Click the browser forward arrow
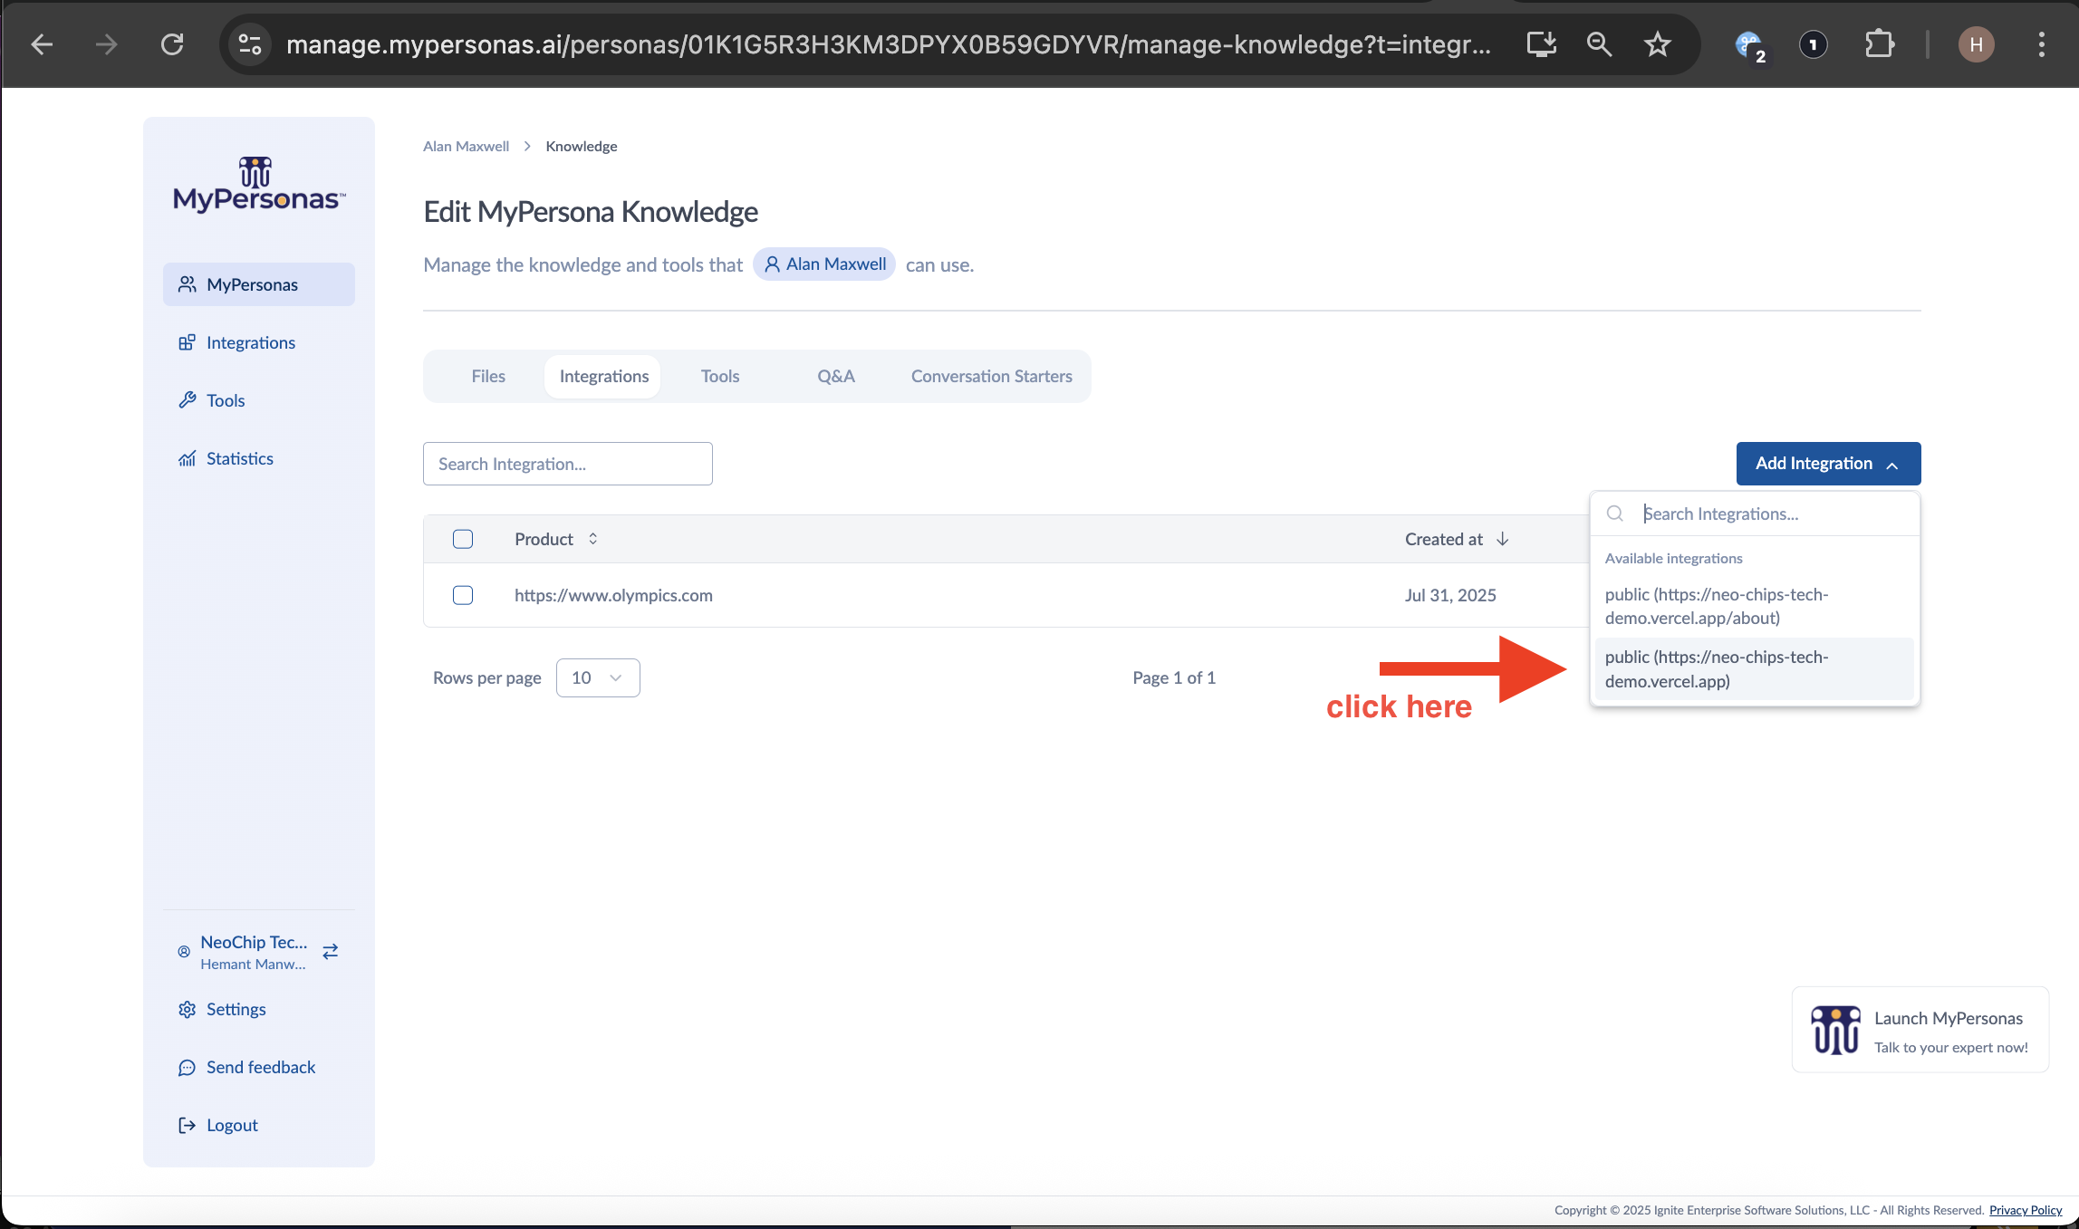 pyautogui.click(x=107, y=44)
